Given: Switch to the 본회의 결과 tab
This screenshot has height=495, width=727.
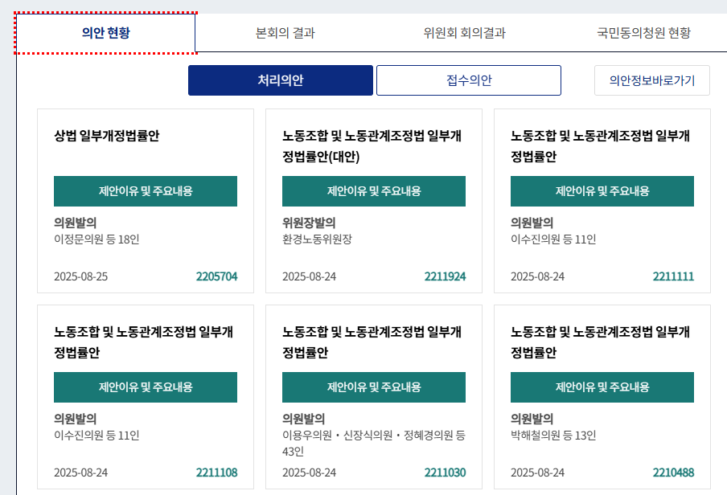Looking at the screenshot, I should 285,33.
